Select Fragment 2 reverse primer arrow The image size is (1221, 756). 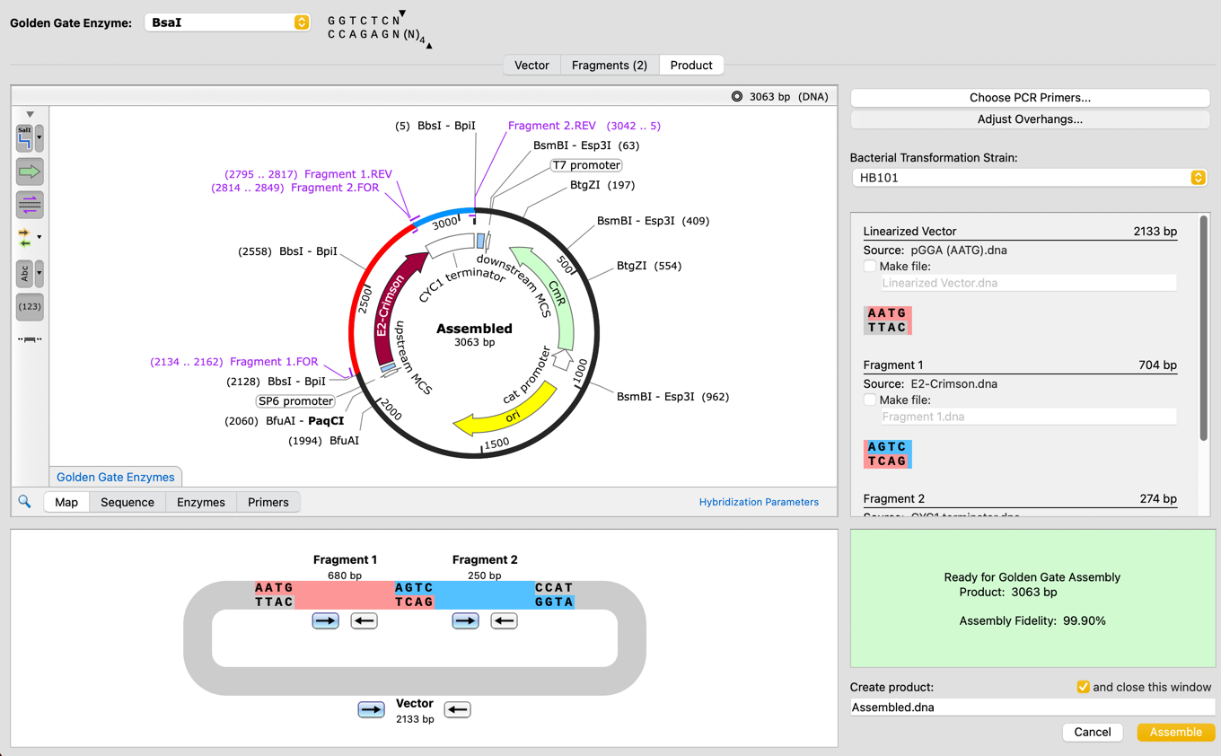click(x=504, y=620)
